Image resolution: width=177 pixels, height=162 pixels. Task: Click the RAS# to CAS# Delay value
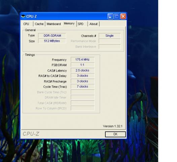tap(82, 76)
